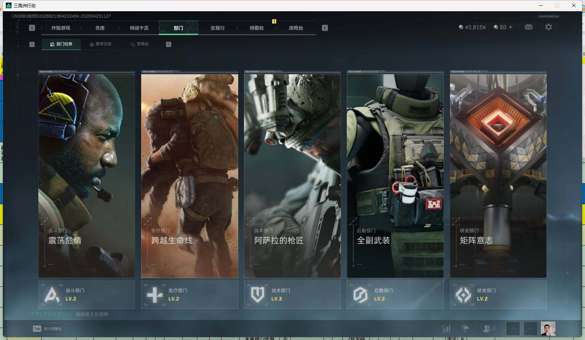This screenshot has height=340, width=585.
Task: Open the 交易行 tab
Action: (x=218, y=28)
